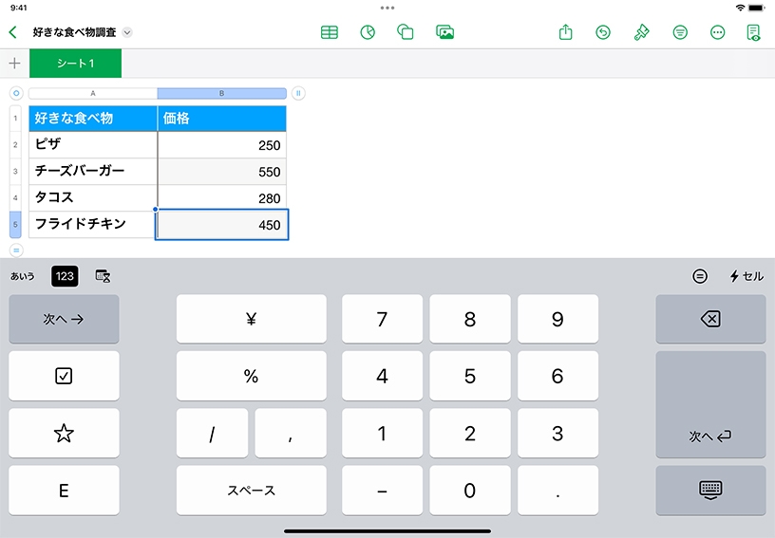The height and width of the screenshot is (538, 775).
Task: Open the format paintbrush panel
Action: click(642, 32)
